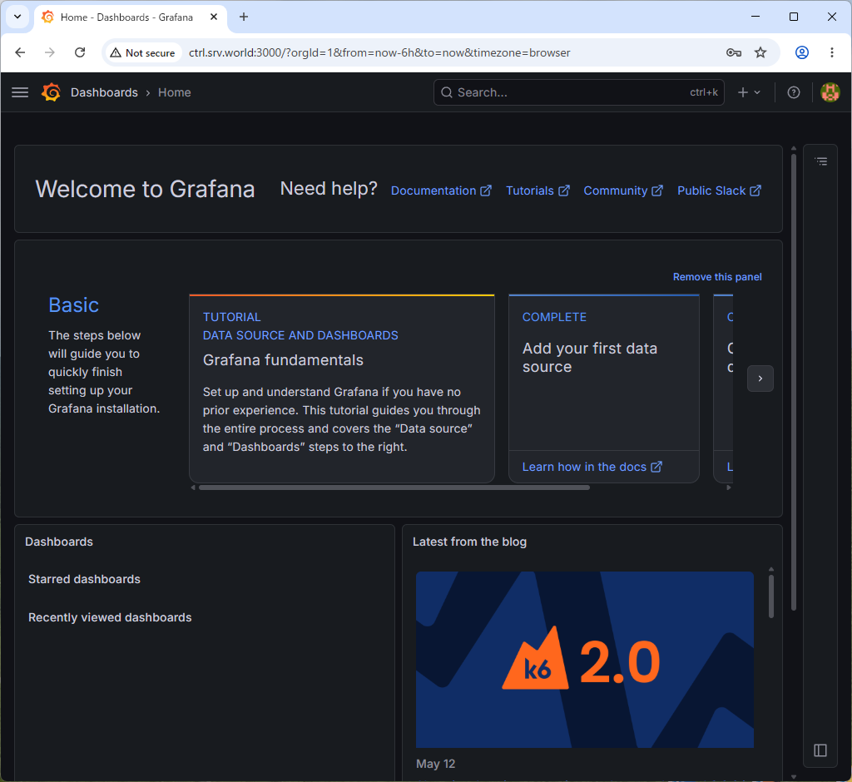The height and width of the screenshot is (782, 852).
Task: Click Recently viewed dashboards heading
Action: pyautogui.click(x=110, y=617)
